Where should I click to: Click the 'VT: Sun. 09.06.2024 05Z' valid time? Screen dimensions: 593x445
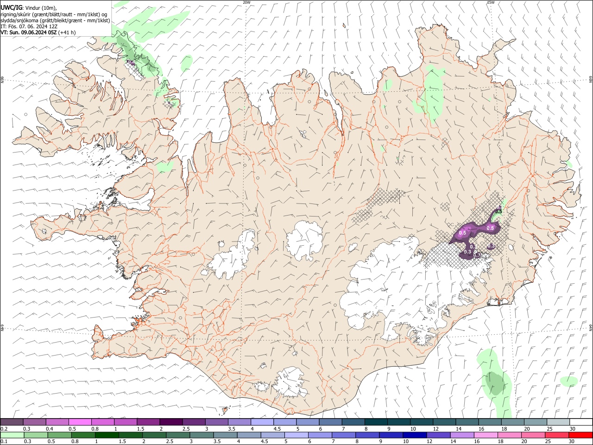tap(28, 32)
